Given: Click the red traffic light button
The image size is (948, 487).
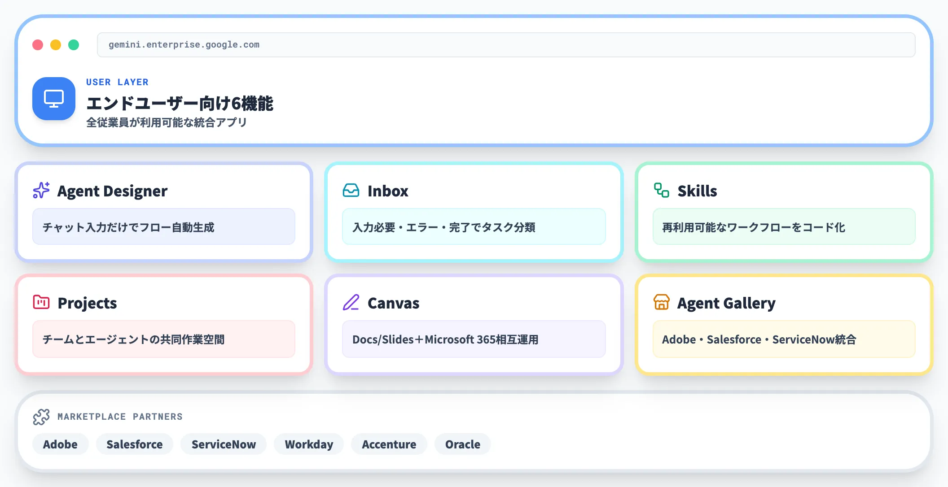Looking at the screenshot, I should 38,44.
